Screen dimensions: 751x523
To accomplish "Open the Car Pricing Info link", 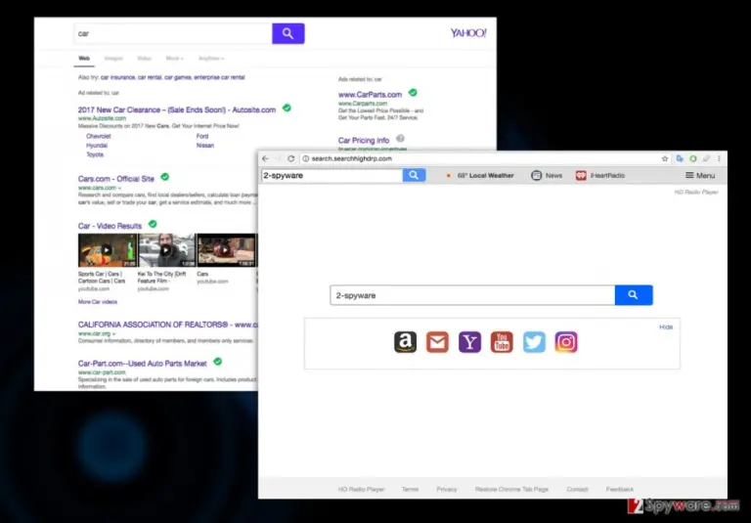I will 364,141.
